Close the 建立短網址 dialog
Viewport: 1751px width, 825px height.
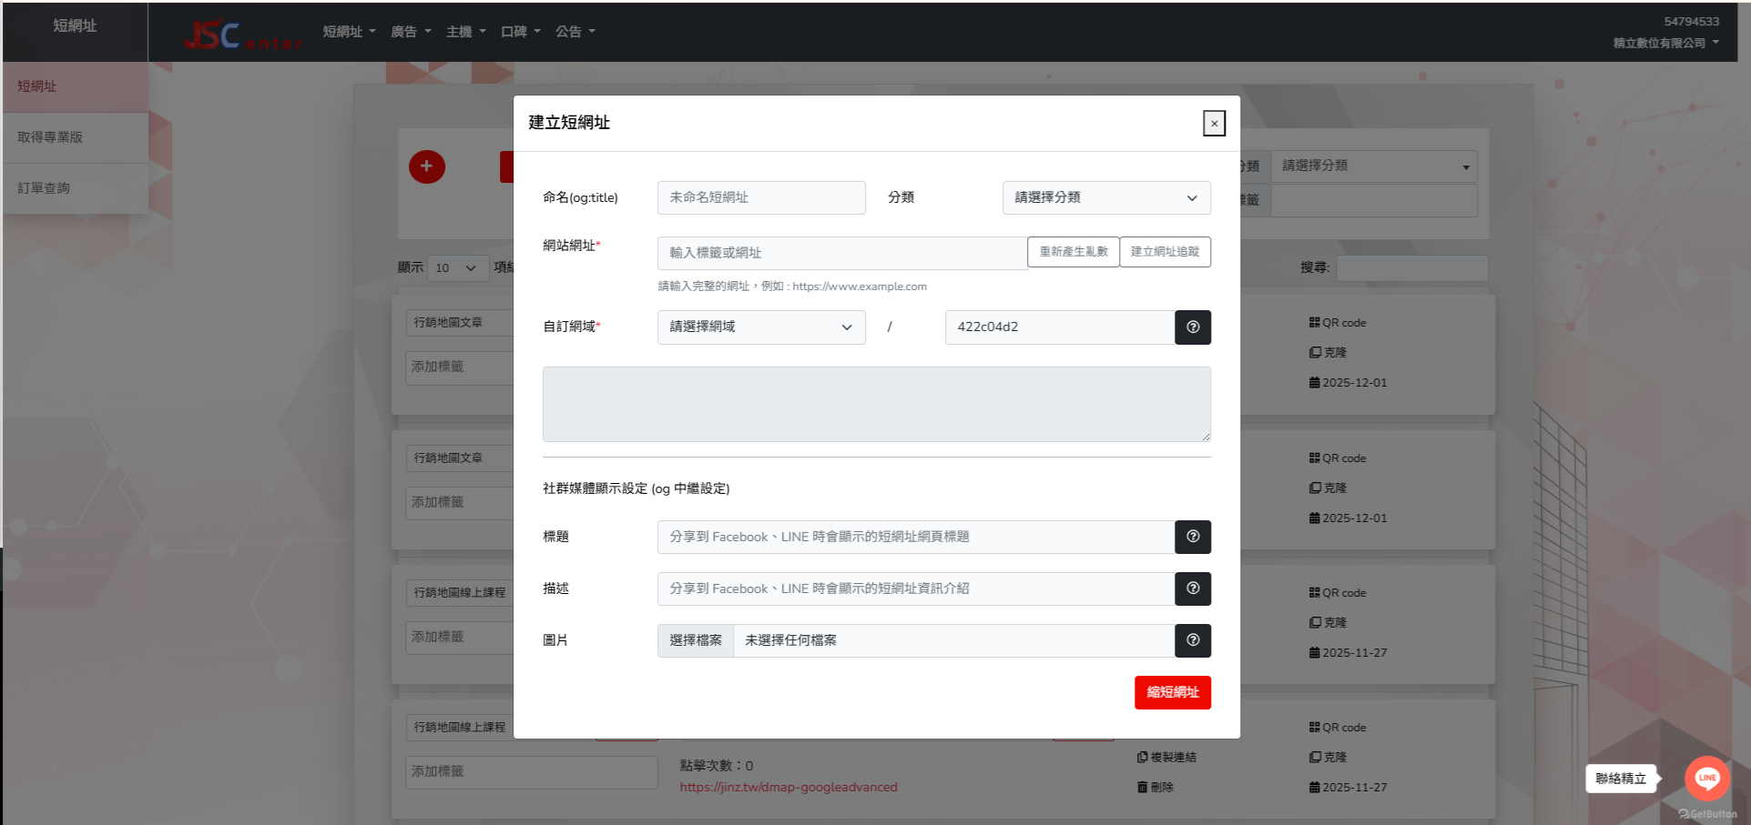1214,124
